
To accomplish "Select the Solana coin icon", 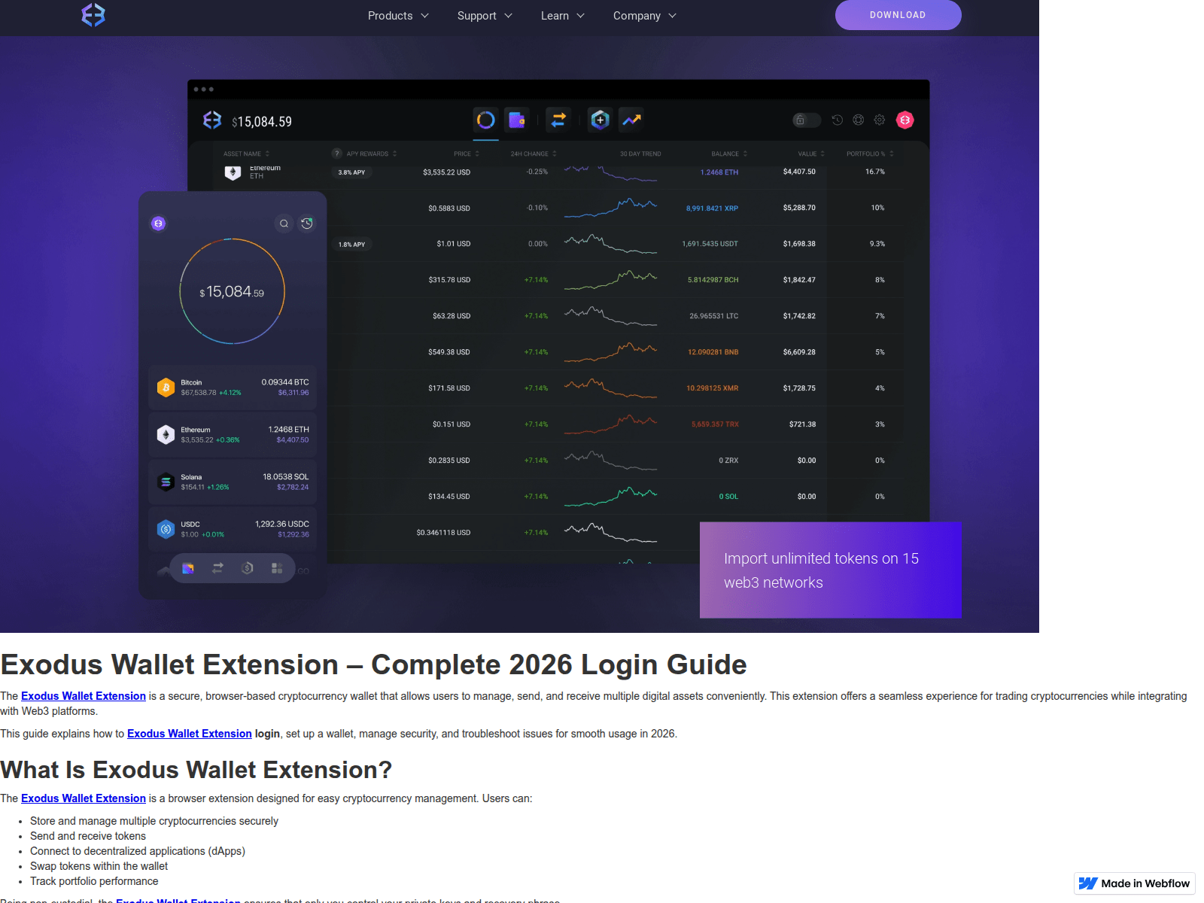I will [x=166, y=482].
